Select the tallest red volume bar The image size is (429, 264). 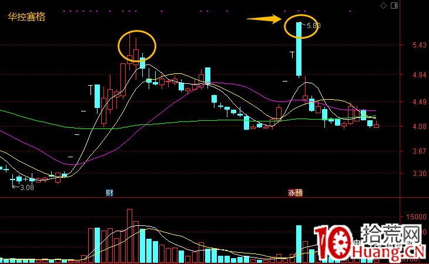129,236
